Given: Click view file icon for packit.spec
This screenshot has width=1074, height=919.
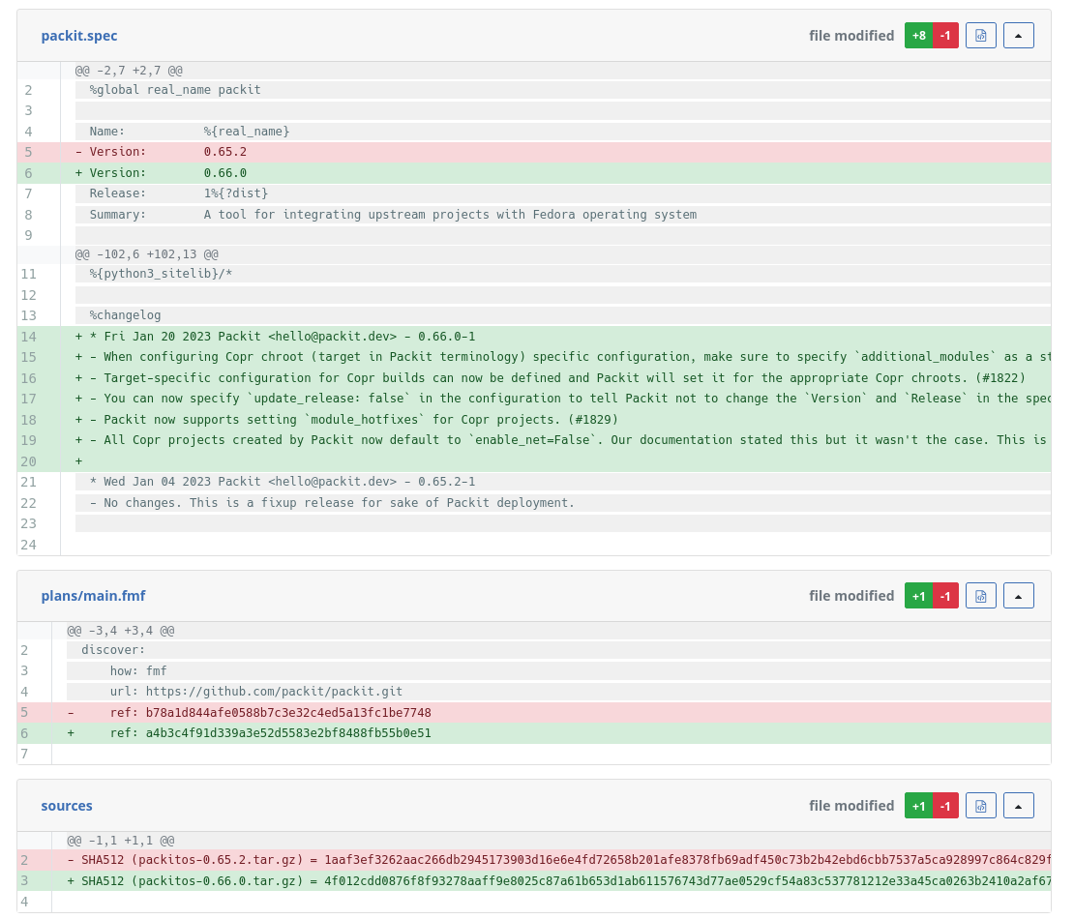Looking at the screenshot, I should (980, 36).
